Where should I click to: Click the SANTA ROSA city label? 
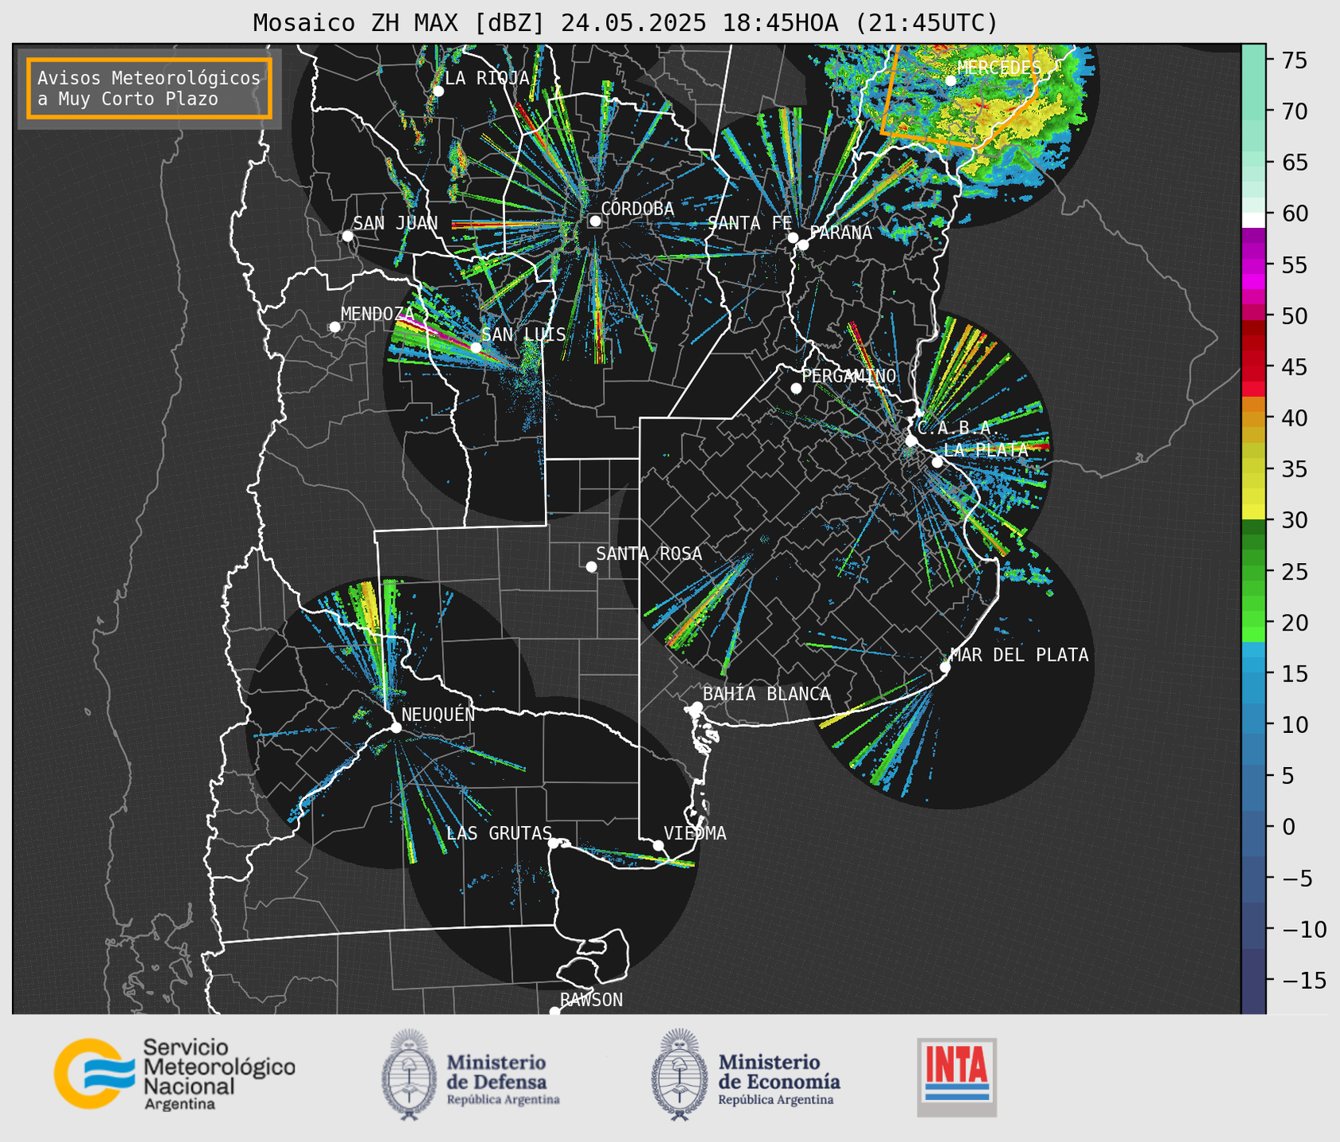[649, 554]
